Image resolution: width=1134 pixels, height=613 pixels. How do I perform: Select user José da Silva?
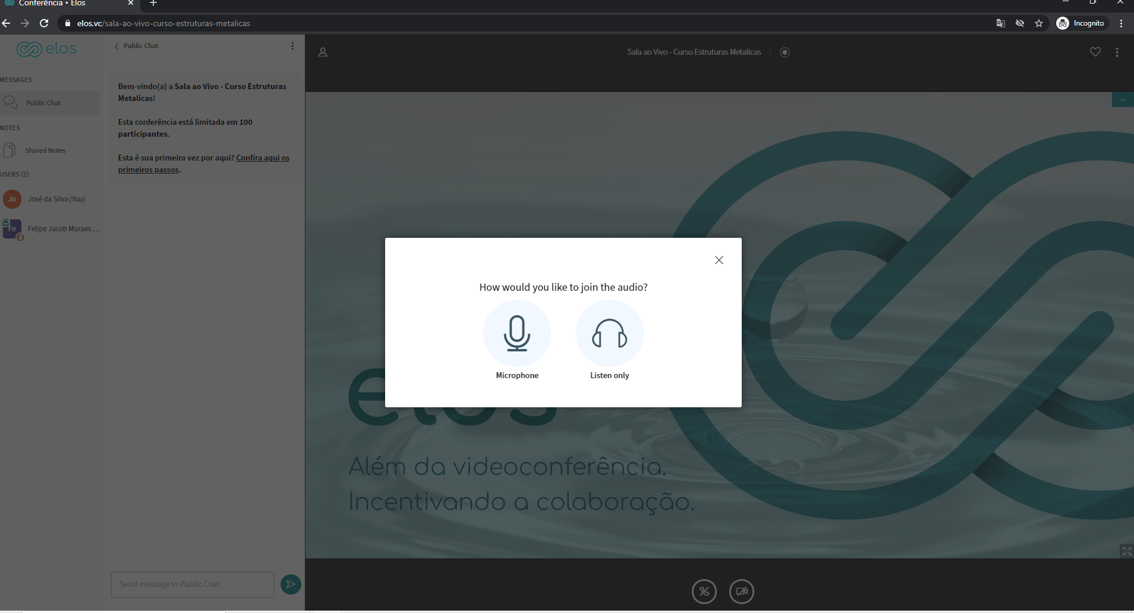pyautogui.click(x=50, y=199)
